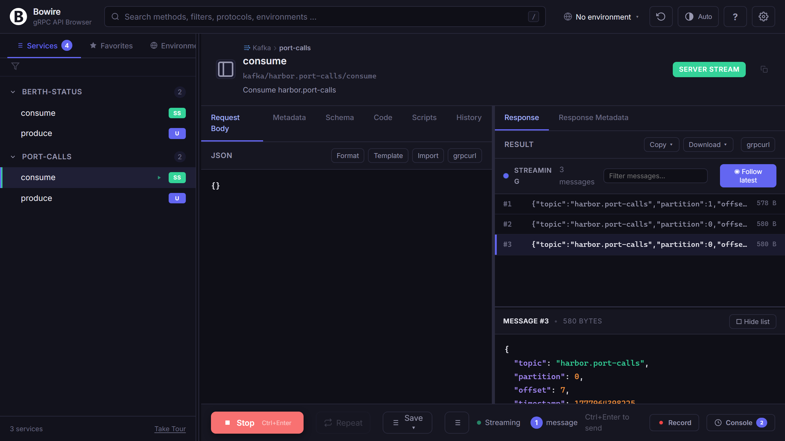Toggle Auto theme mode
Screen dimensions: 785x441
coord(698,17)
